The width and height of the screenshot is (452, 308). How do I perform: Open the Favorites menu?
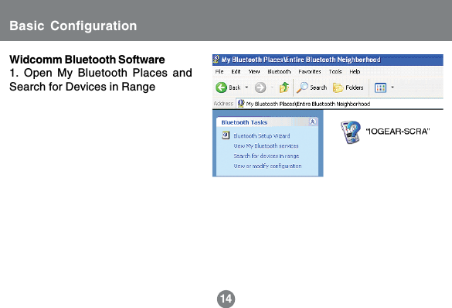pyautogui.click(x=310, y=71)
